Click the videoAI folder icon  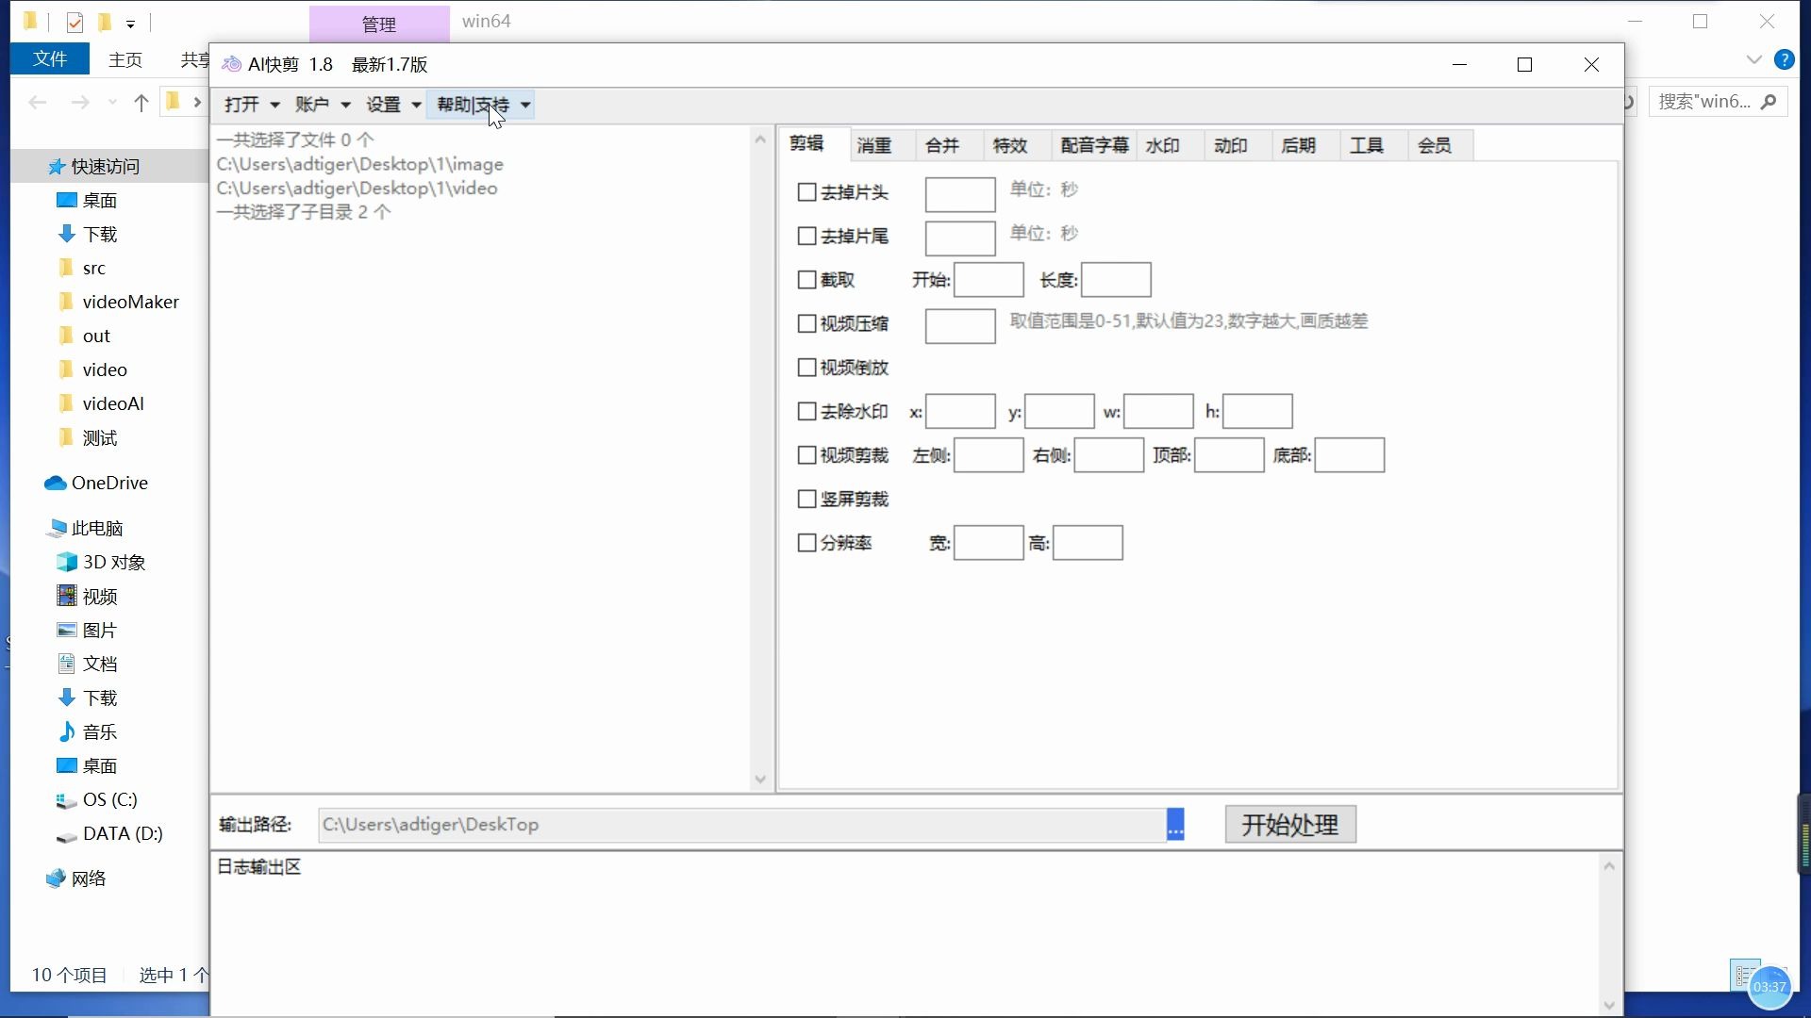(66, 403)
